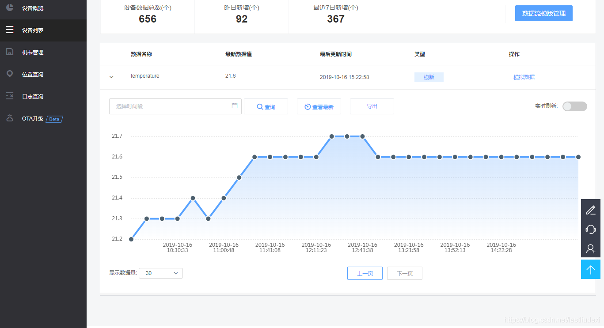Open 位置查询 in the sidebar
This screenshot has width=604, height=328.
tap(43, 75)
